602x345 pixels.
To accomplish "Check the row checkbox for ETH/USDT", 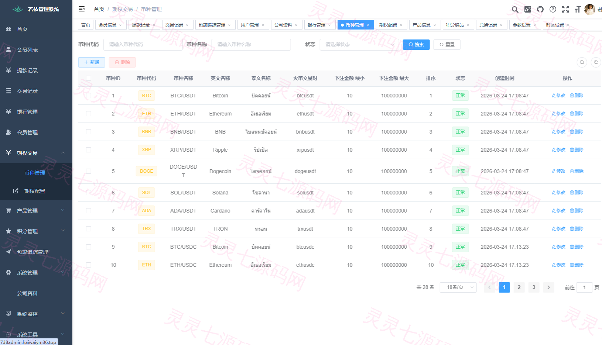I will coord(89,114).
